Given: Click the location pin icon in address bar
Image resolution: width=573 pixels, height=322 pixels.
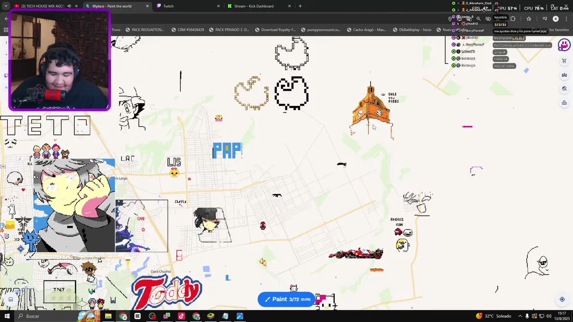Looking at the screenshot, I should [450, 19].
